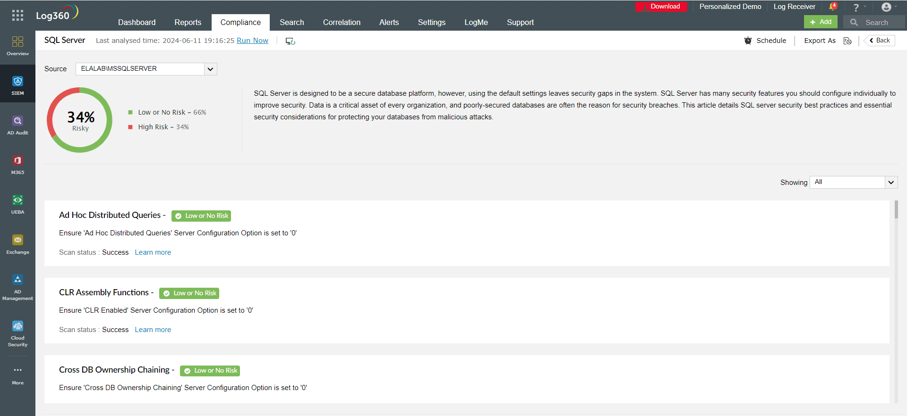Switch to the Search tab

[292, 22]
